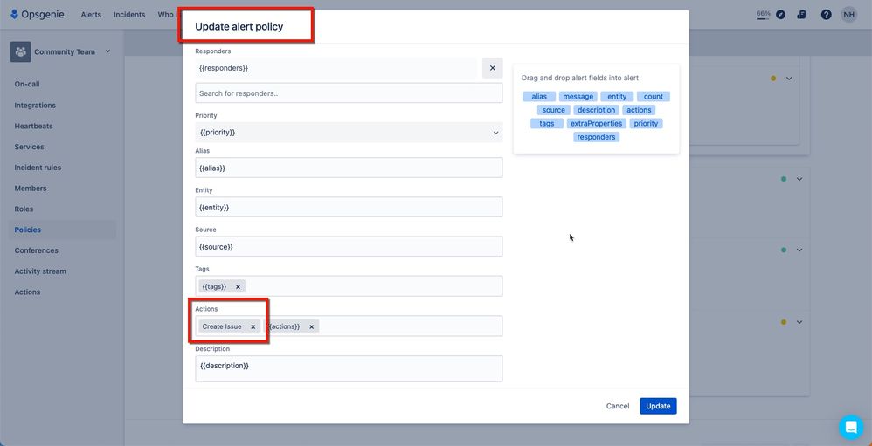Open Incident rules in sidebar
The height and width of the screenshot is (446, 872).
(38, 168)
